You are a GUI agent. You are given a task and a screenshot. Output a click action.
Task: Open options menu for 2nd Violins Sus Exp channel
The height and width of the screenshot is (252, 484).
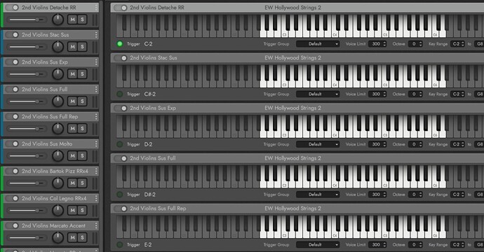(96, 62)
